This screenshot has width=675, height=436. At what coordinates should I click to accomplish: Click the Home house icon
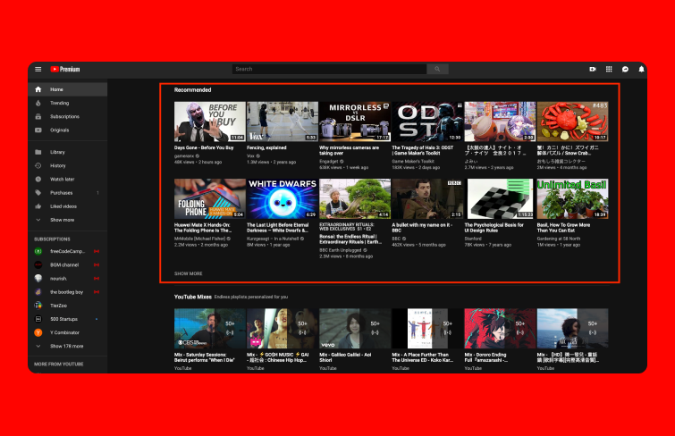pos(38,89)
